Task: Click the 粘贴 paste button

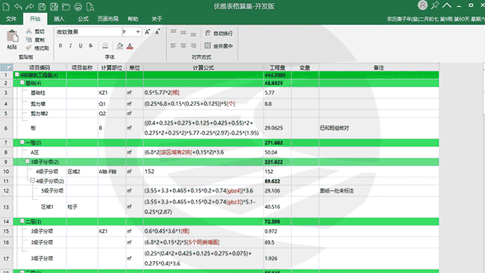Action: pyautogui.click(x=12, y=40)
